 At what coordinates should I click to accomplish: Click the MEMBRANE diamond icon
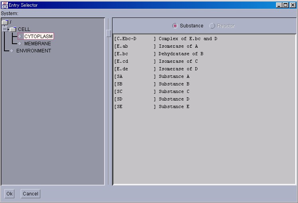pyautogui.click(x=20, y=44)
